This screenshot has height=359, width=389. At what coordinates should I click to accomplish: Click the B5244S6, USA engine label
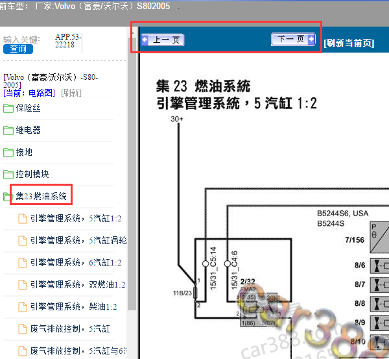[x=342, y=214]
